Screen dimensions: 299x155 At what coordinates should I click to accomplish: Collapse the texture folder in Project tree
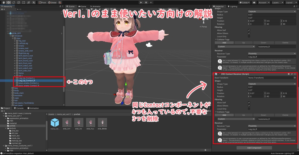(6, 128)
